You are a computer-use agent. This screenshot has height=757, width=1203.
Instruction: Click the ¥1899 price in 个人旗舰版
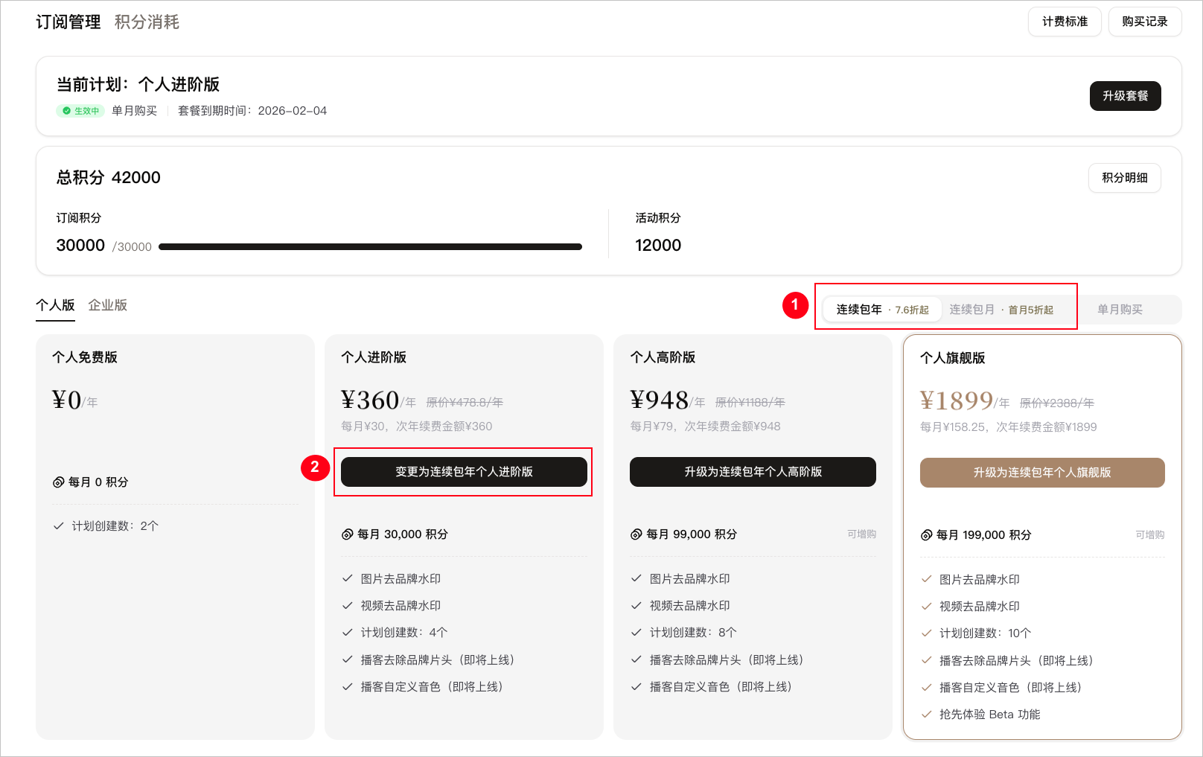pos(957,401)
